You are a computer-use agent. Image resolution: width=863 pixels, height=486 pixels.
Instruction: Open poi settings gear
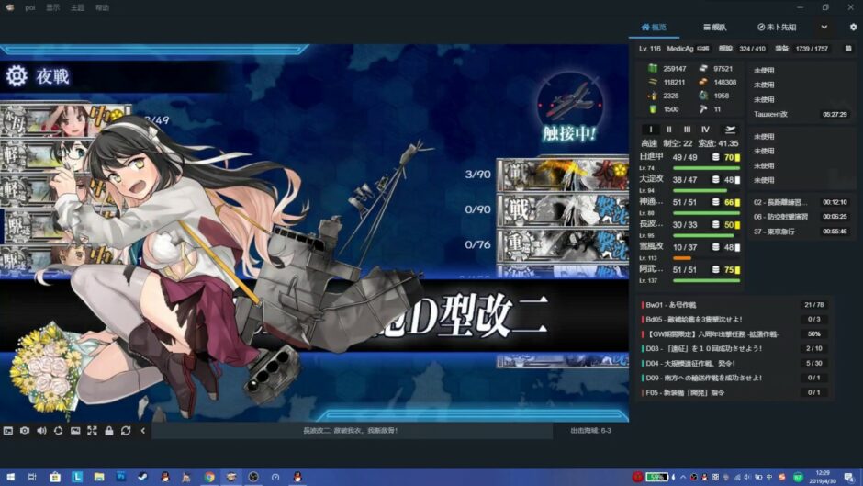pos(853,27)
